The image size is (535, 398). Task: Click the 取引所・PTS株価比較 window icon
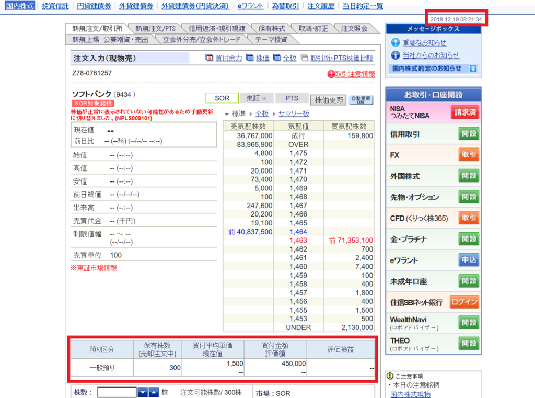pos(305,58)
